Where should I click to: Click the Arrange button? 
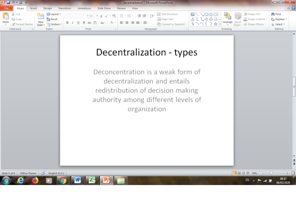pyautogui.click(x=227, y=19)
